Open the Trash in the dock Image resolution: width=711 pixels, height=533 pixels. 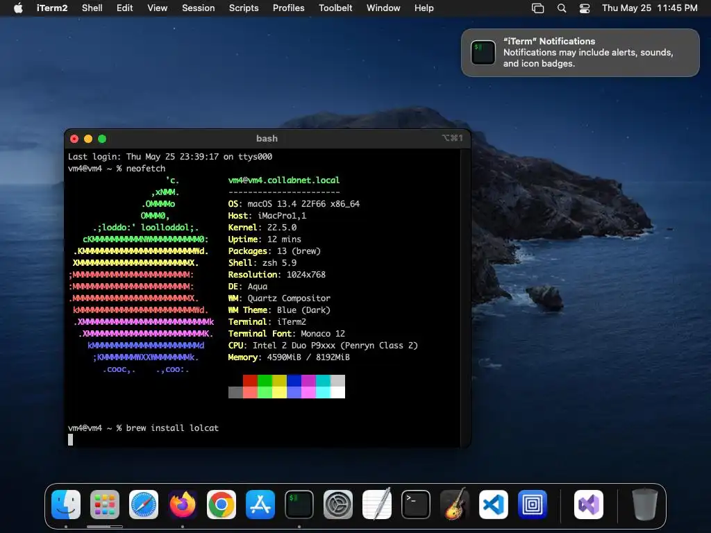645,505
